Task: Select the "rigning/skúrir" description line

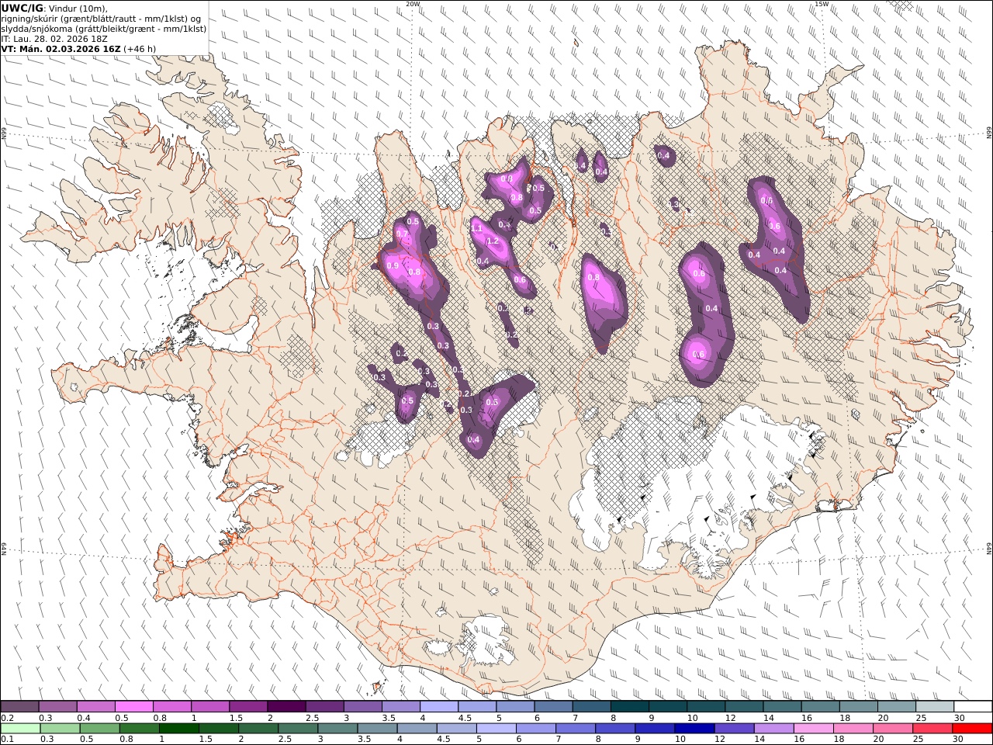Action: 101,19
